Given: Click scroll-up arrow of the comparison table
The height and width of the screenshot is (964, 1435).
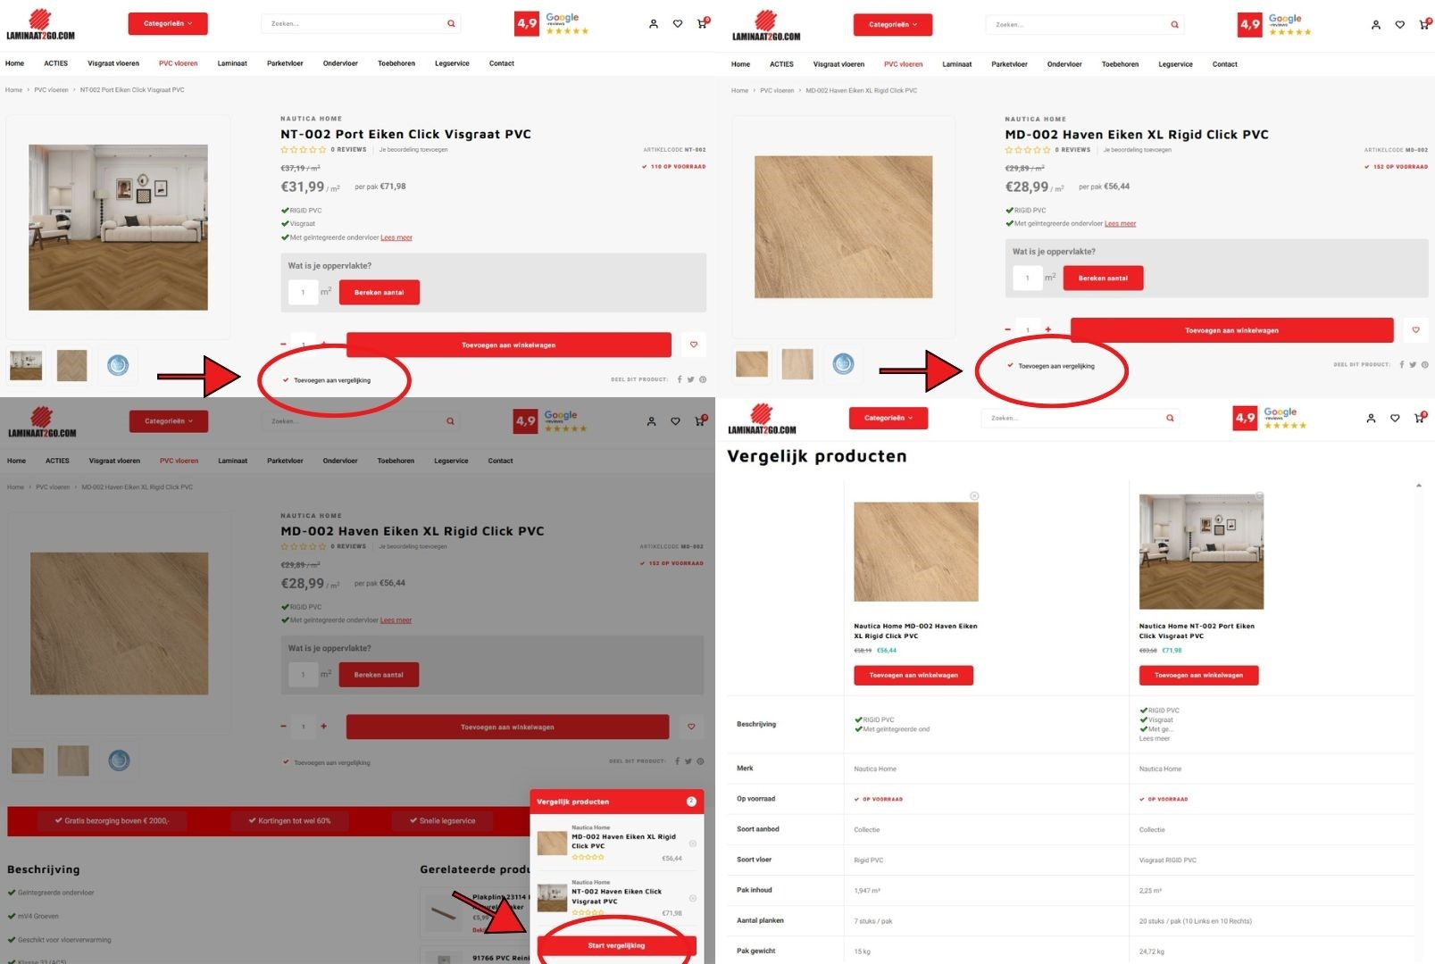Looking at the screenshot, I should point(1419,486).
